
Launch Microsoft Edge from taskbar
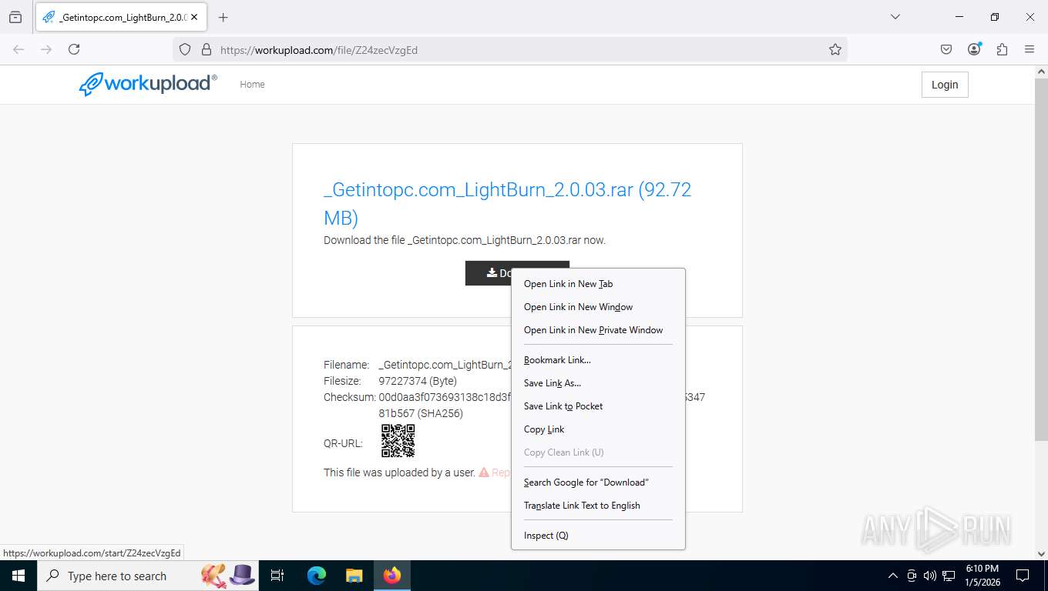click(317, 576)
